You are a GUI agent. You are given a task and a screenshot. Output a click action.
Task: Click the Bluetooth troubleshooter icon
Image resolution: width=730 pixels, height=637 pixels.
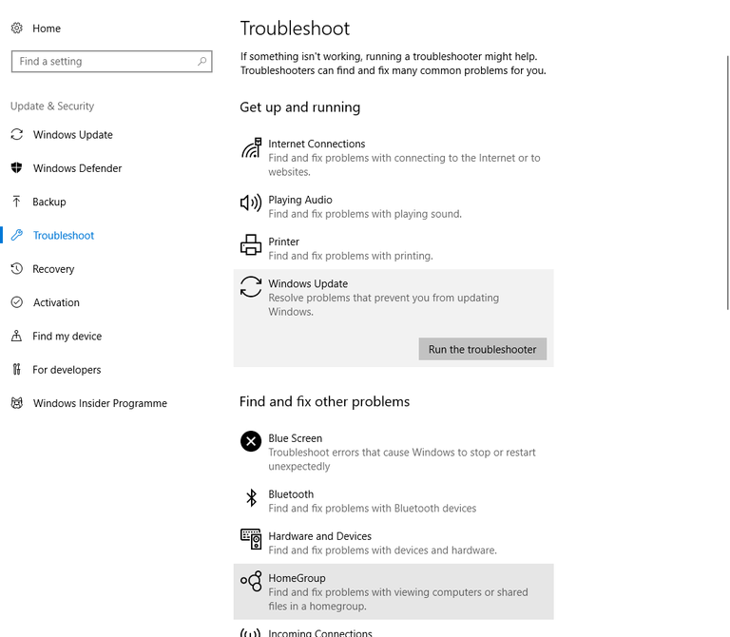click(x=251, y=497)
